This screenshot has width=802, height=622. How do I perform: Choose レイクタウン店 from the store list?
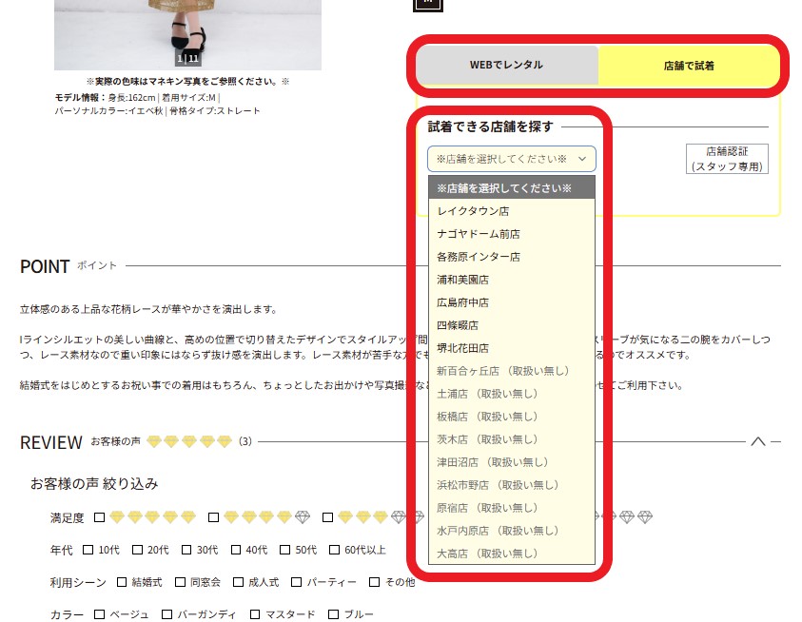tap(473, 211)
